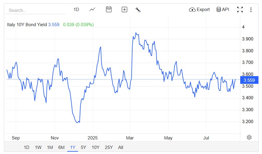
Task: Open the wrench tools icon
Action: [x=138, y=10]
